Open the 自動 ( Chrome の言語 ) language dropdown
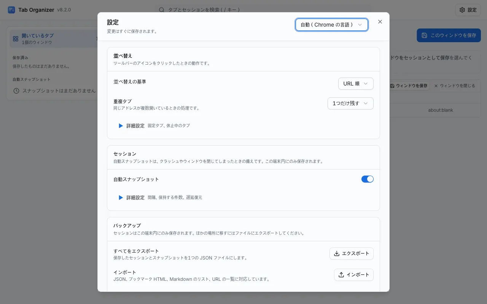487x304 pixels. 331,25
